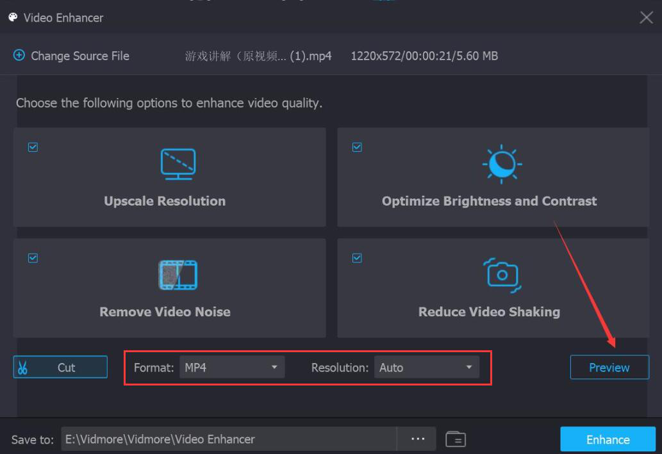This screenshot has height=454, width=662.
Task: Click the source file name ending (1).mp4
Action: 258,56
